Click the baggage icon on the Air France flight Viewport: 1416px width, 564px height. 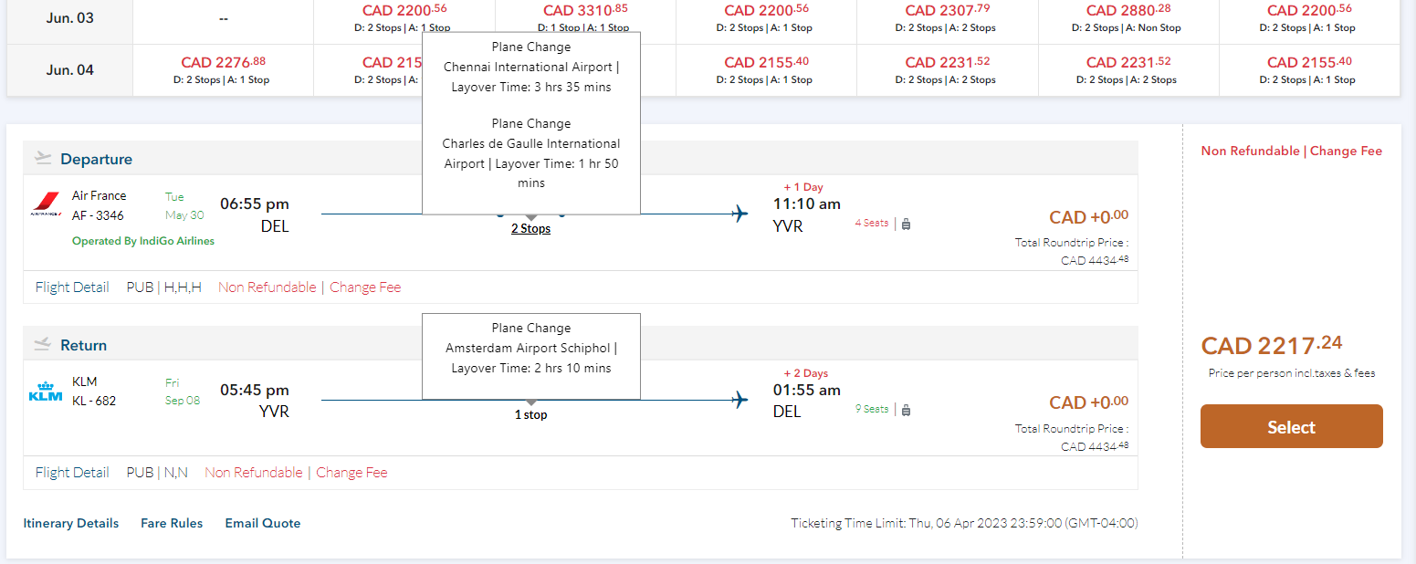click(906, 224)
